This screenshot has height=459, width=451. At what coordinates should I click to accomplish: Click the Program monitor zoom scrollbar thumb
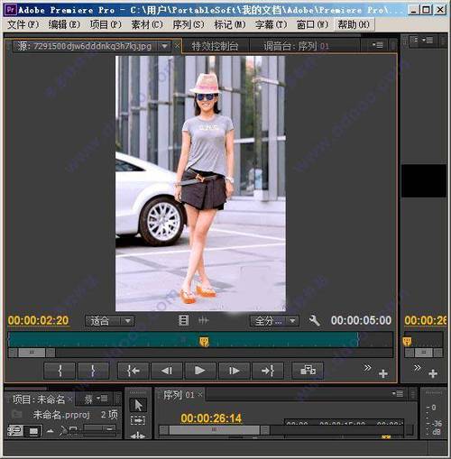(423, 353)
